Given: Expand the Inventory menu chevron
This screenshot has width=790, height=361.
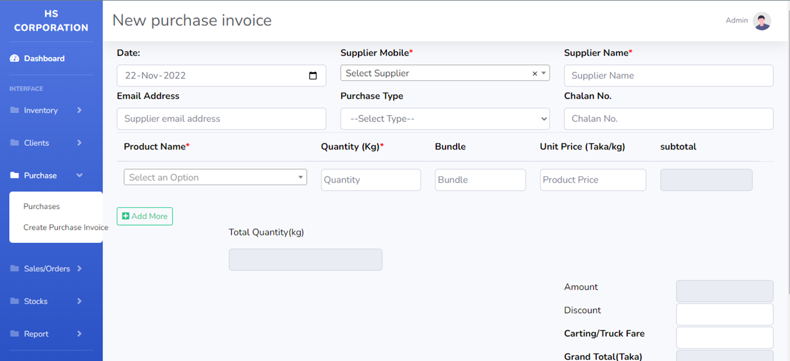Looking at the screenshot, I should pos(79,110).
